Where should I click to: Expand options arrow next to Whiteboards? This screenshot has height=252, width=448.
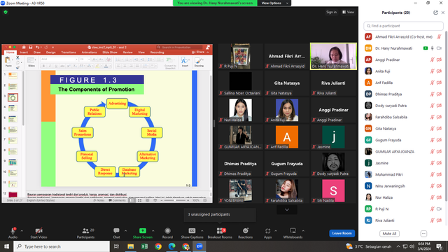303,231
